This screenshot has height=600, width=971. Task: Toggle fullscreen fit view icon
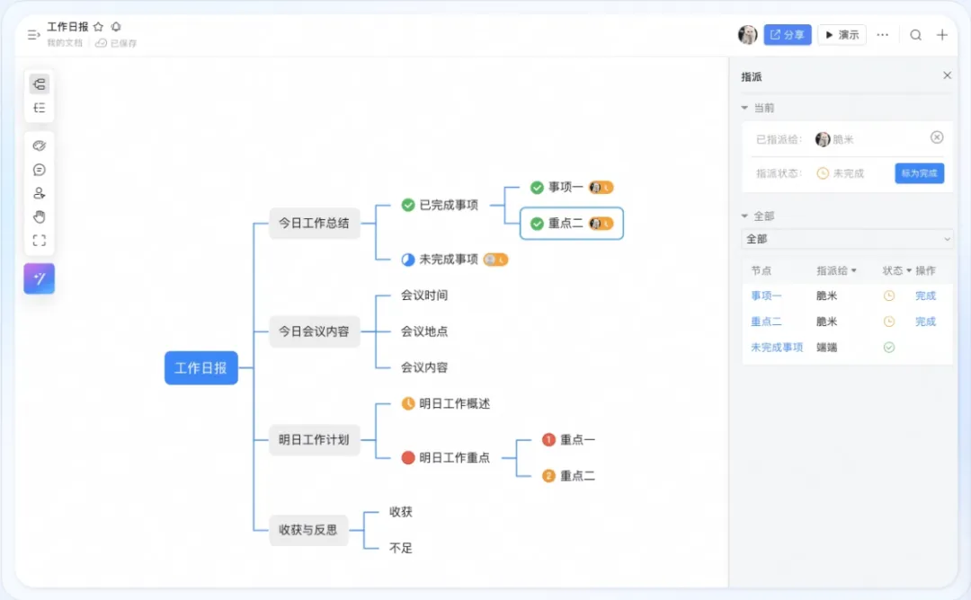click(39, 240)
